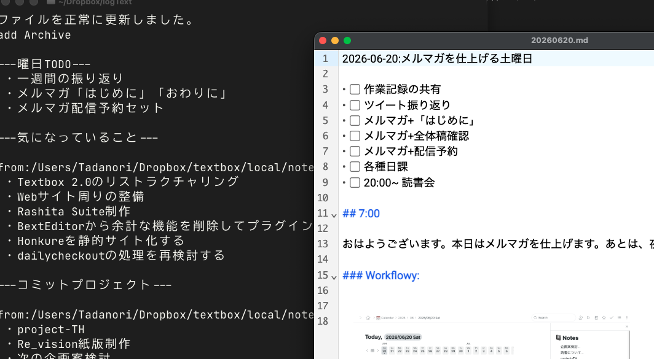The height and width of the screenshot is (359, 654).
Task: Check the ツイート振り返り checkbox
Action: [x=355, y=105]
